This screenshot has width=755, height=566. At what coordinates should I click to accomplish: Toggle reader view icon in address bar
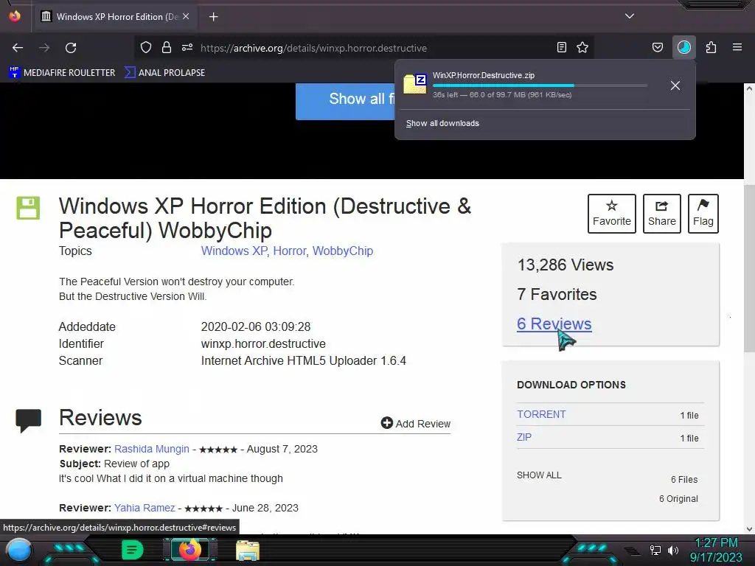[x=561, y=47]
